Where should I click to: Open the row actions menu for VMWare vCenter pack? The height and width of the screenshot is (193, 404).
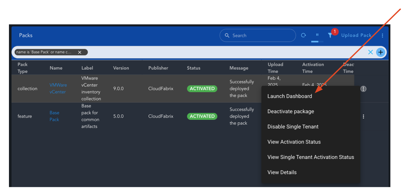363,89
